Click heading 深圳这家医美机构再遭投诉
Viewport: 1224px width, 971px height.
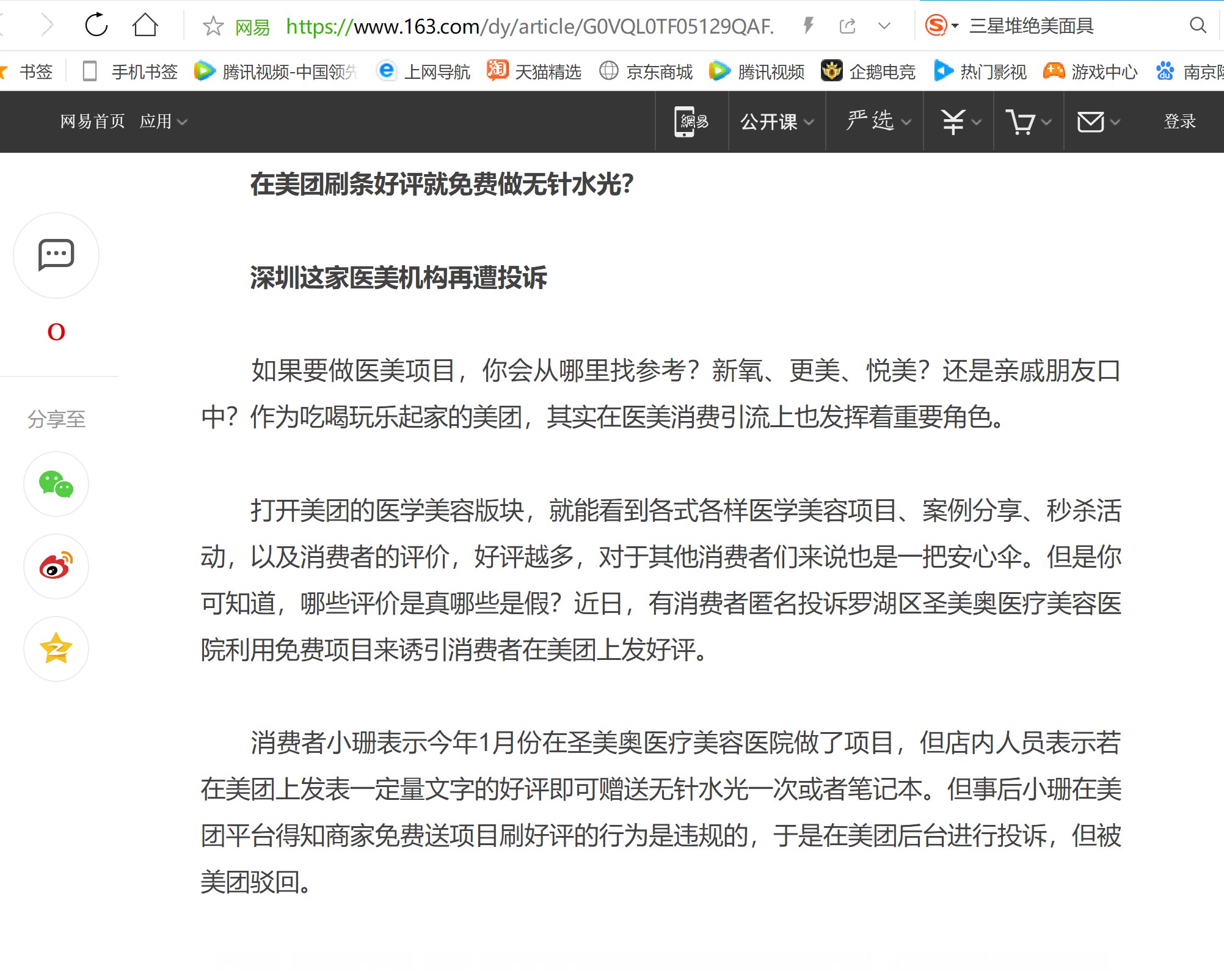point(398,277)
